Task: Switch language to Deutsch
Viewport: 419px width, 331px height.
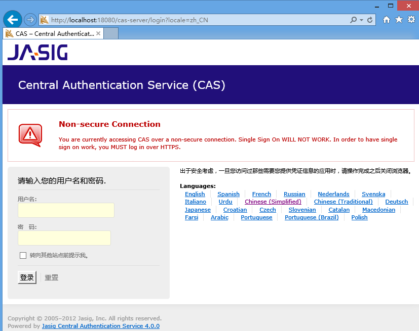Action: [x=397, y=202]
